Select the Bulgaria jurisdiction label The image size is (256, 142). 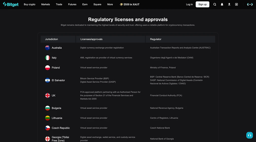56,108
